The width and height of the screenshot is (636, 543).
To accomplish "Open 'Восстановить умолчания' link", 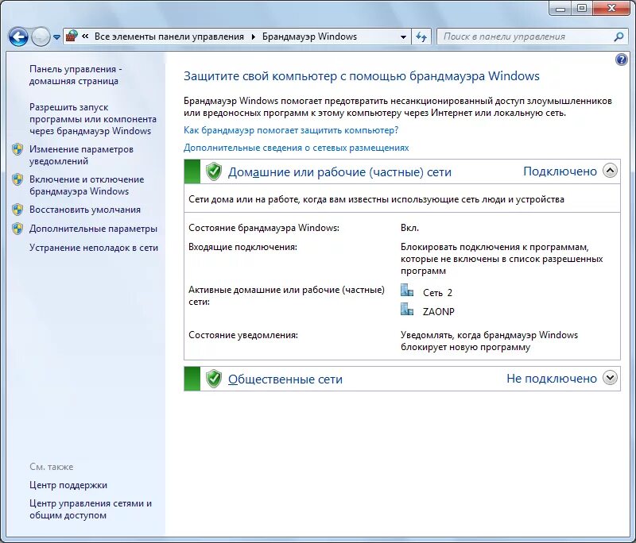I will 85,210.
